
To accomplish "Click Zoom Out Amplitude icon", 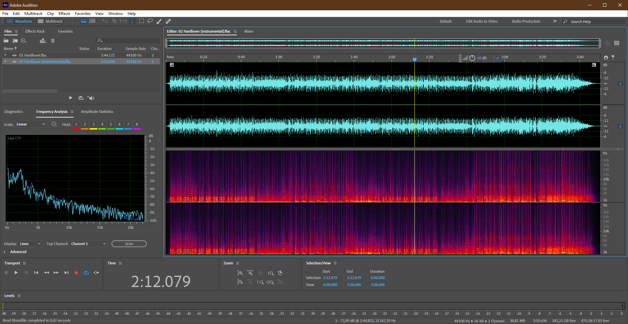I will [x=240, y=282].
